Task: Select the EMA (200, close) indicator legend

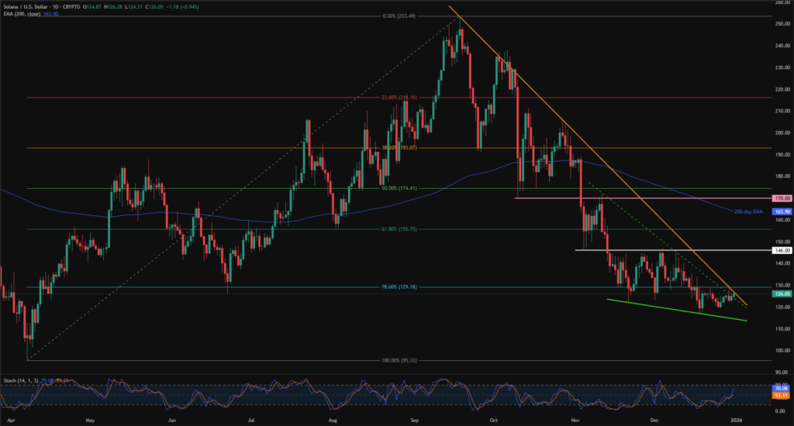Action: [22, 12]
